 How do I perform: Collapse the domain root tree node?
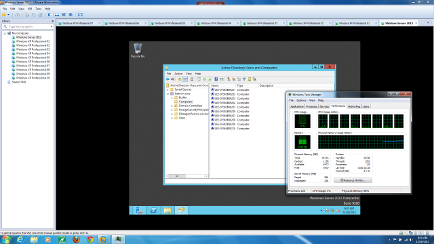point(167,94)
